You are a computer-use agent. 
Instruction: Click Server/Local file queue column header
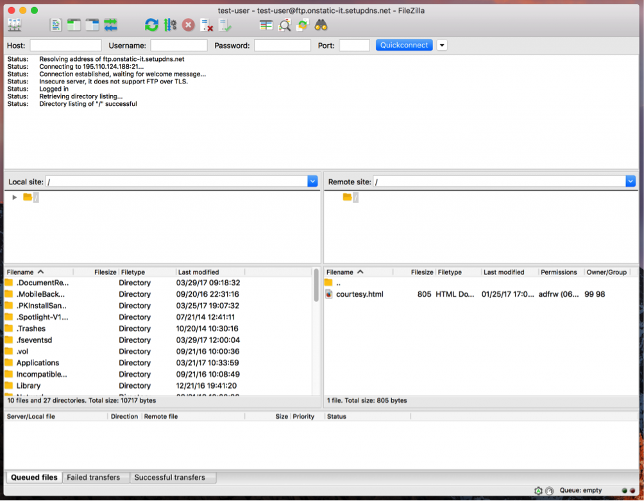point(56,416)
